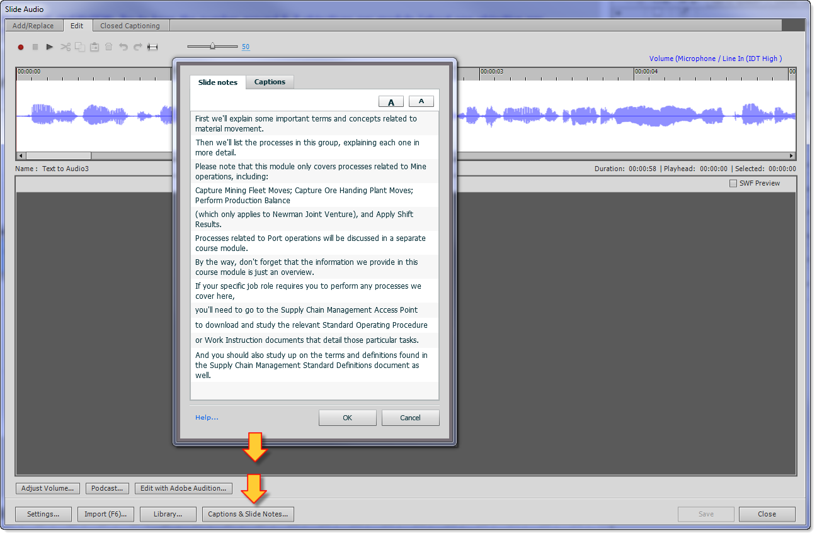Enable the SWF Preview checkbox
The height and width of the screenshot is (536, 817).
[733, 183]
